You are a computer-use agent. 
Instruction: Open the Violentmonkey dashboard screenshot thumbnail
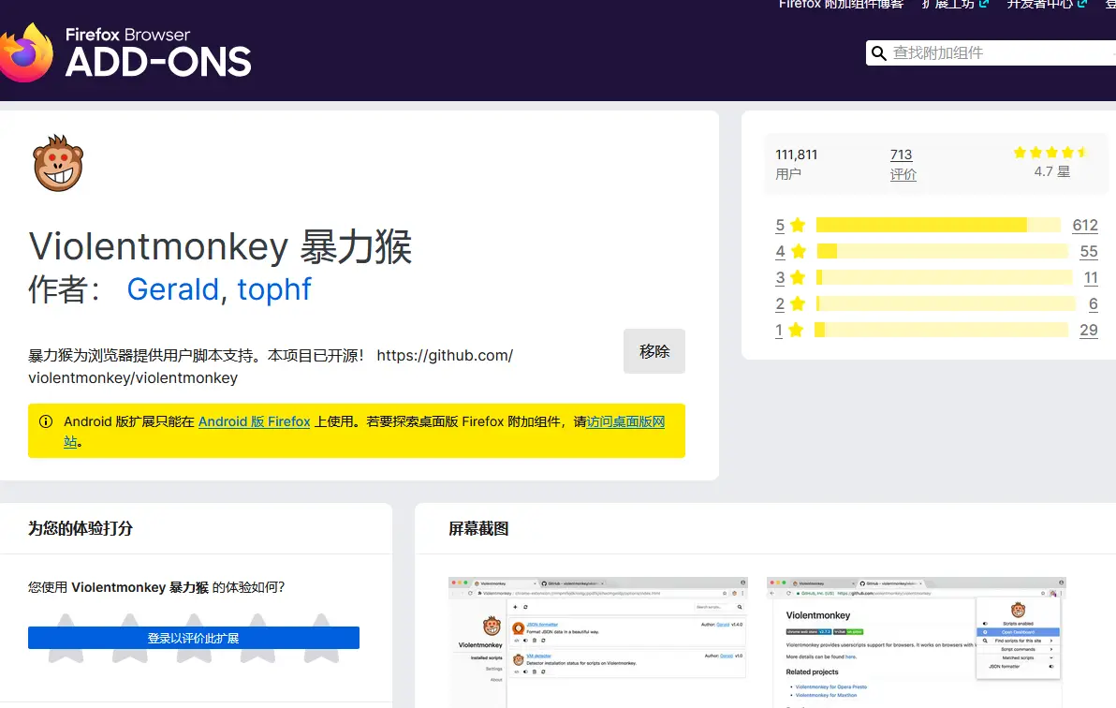tap(598, 642)
